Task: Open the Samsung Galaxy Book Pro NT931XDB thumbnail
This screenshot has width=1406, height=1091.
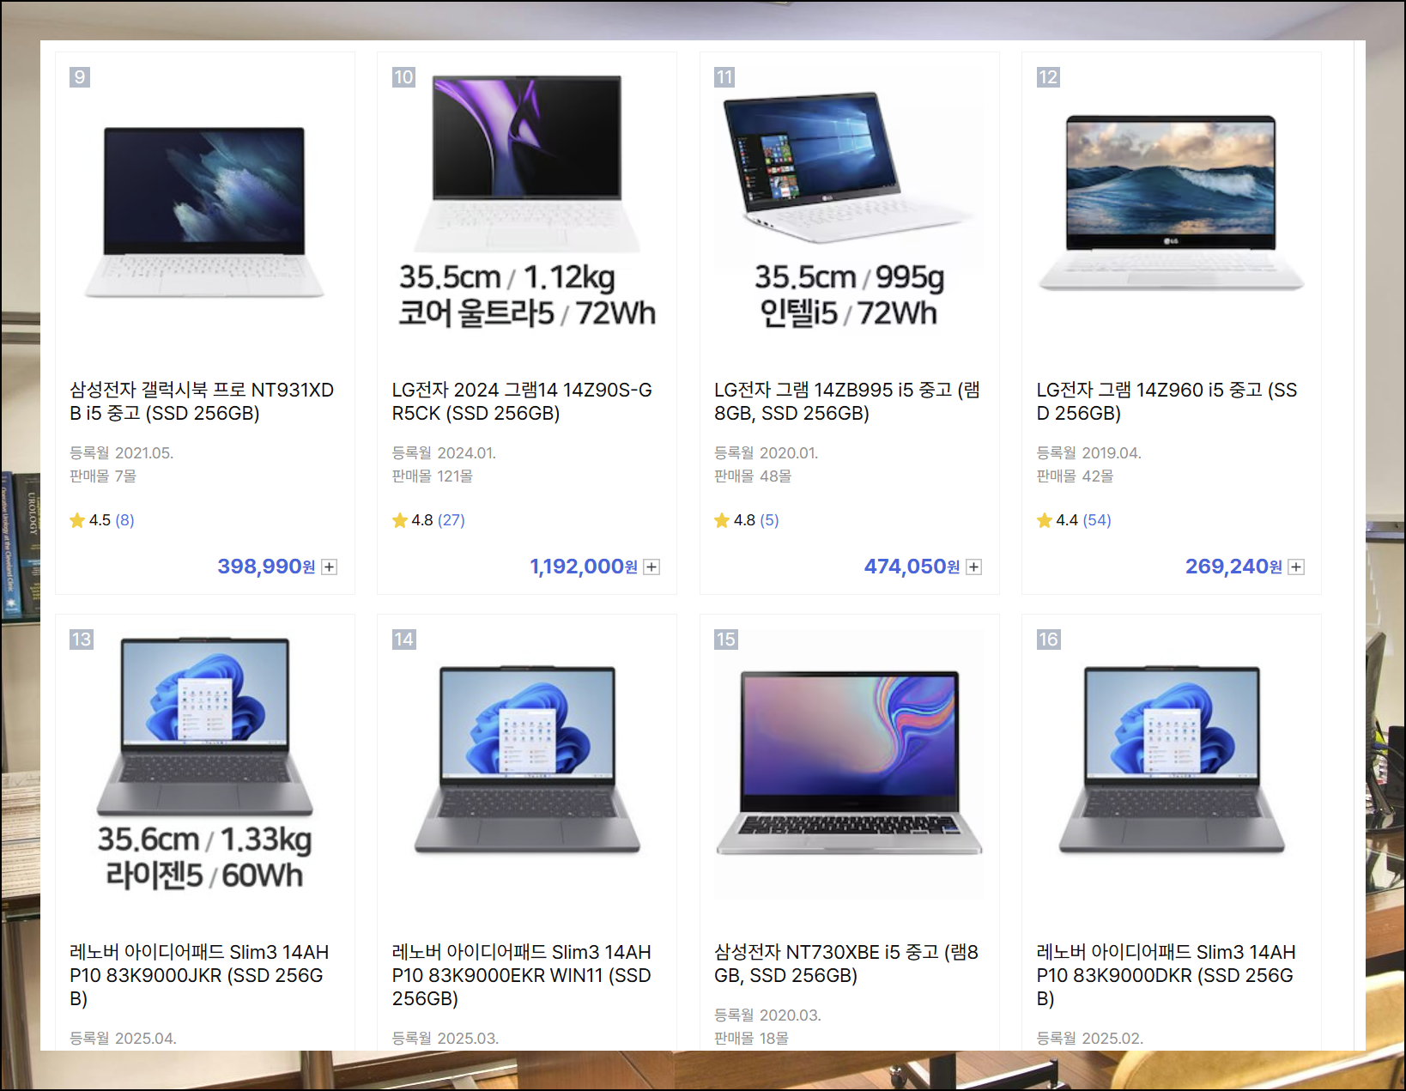Action: (205, 202)
